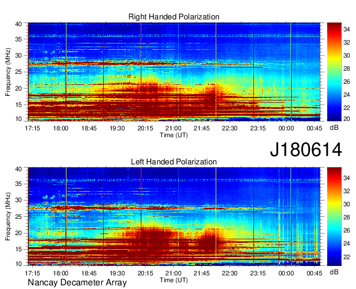Click the "18:45" time tick on the Left Handed plot
The width and height of the screenshot is (356, 289).
pos(89,273)
